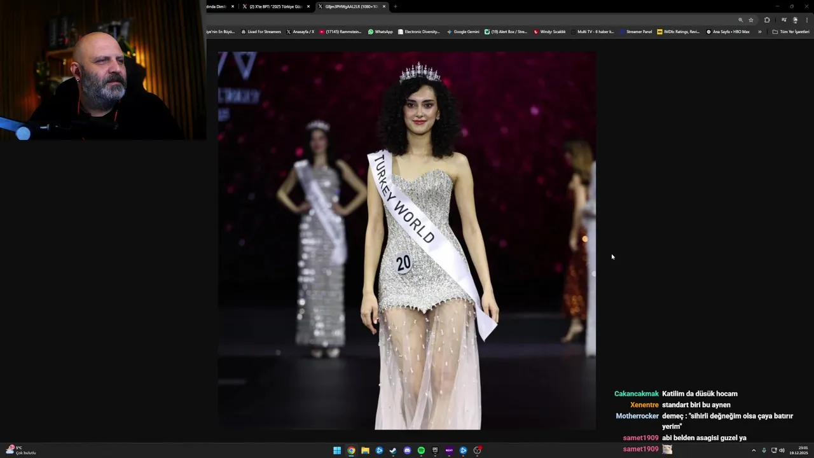Click the microphone icon in system tray
The height and width of the screenshot is (458, 814).
tap(764, 450)
